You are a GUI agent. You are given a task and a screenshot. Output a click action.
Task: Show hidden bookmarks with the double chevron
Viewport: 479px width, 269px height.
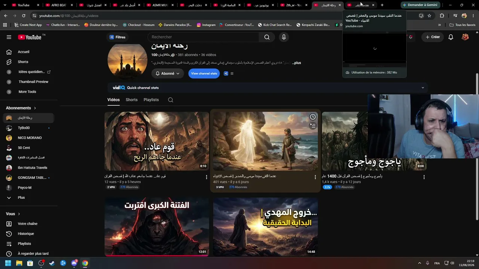[439, 25]
